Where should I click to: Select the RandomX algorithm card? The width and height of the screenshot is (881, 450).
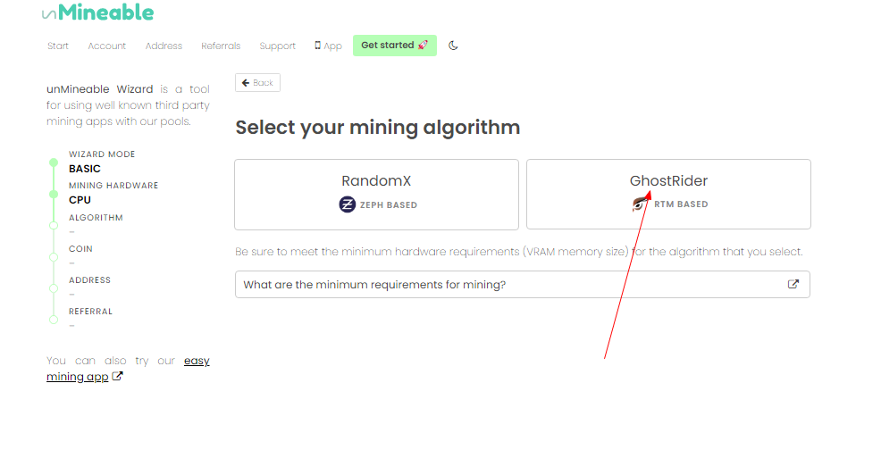376,194
